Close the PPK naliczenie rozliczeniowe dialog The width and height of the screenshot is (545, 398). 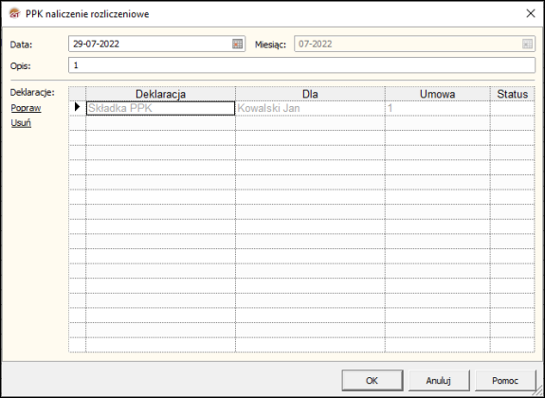coord(531,13)
